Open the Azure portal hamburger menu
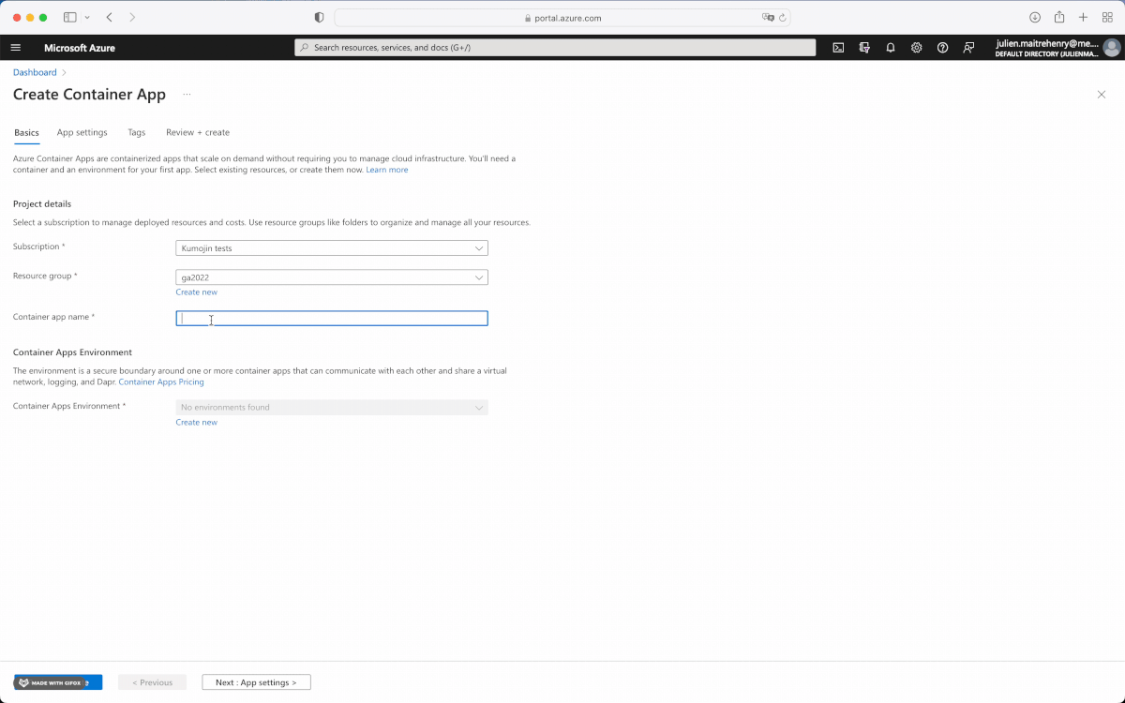The width and height of the screenshot is (1125, 703). (15, 48)
